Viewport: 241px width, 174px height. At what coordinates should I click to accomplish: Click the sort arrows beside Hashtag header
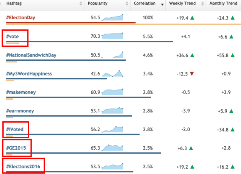[81, 3]
